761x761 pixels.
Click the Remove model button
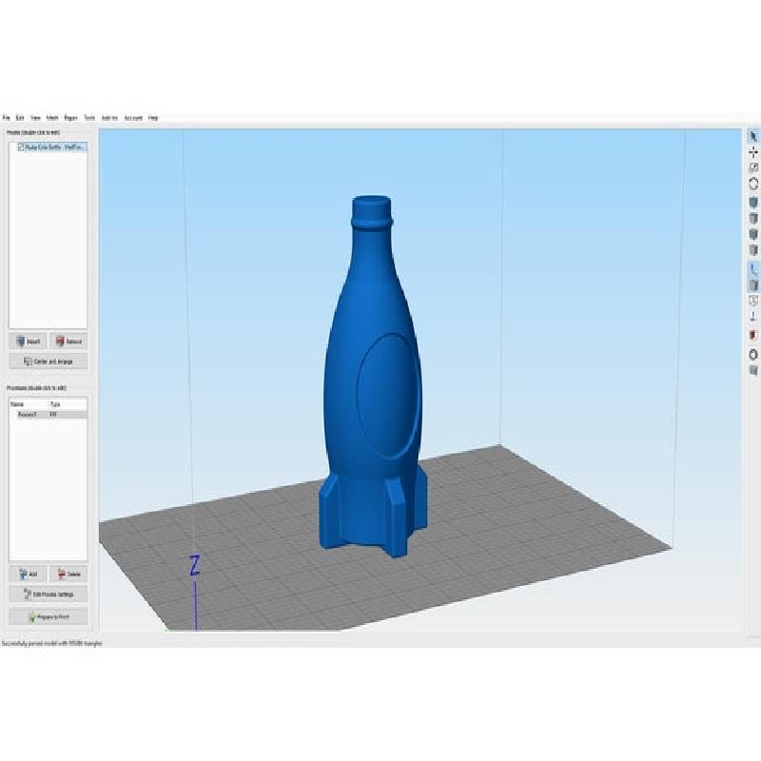(68, 341)
